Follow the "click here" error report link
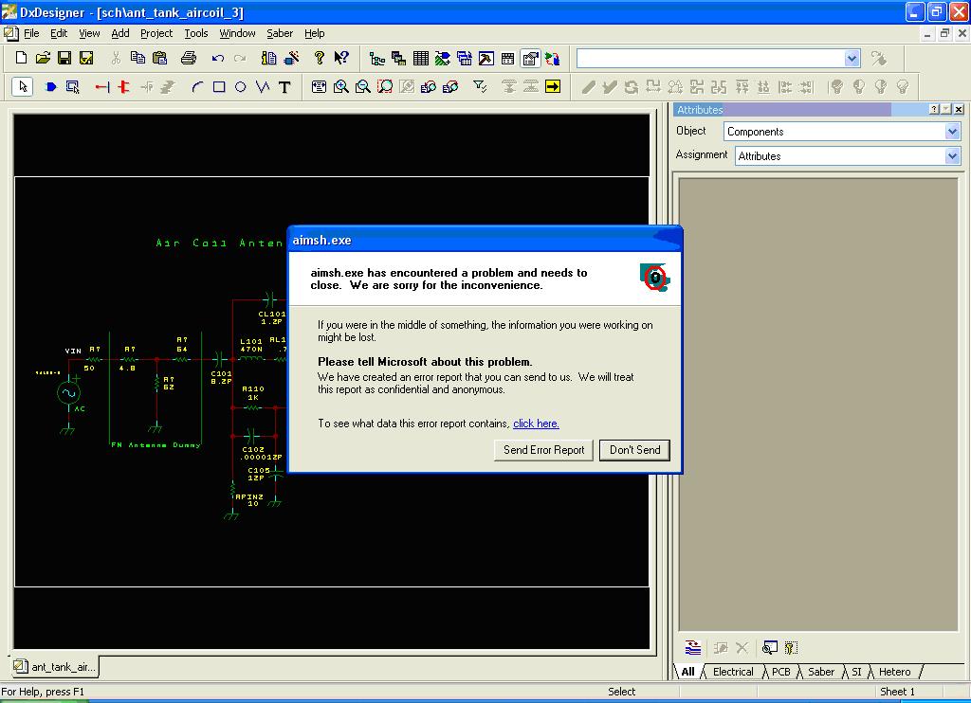971x703 pixels. [x=536, y=424]
